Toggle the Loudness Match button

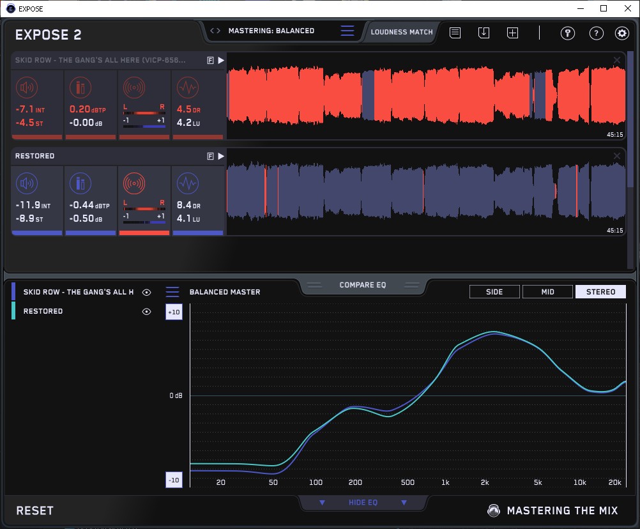click(401, 31)
